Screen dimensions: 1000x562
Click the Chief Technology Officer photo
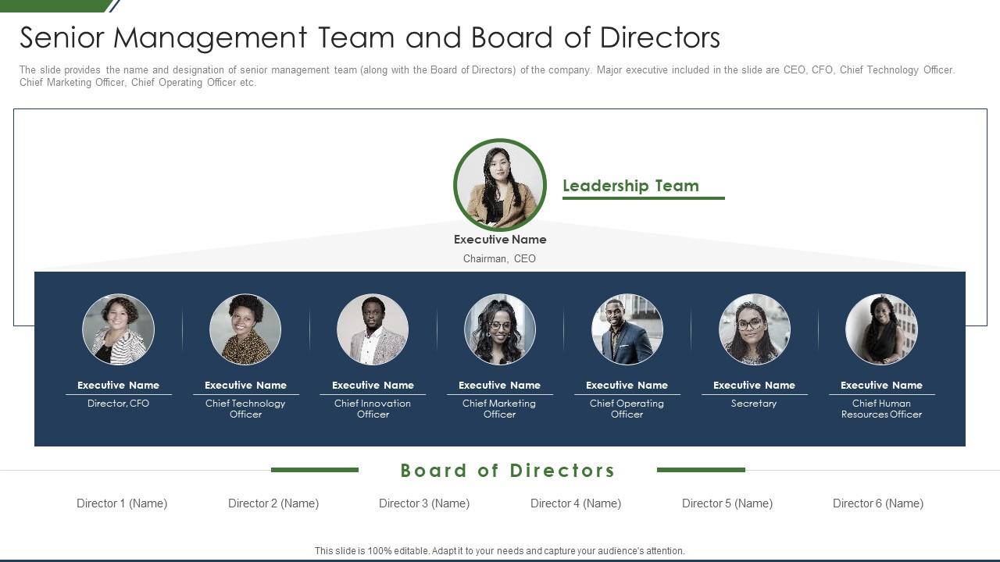[245, 329]
